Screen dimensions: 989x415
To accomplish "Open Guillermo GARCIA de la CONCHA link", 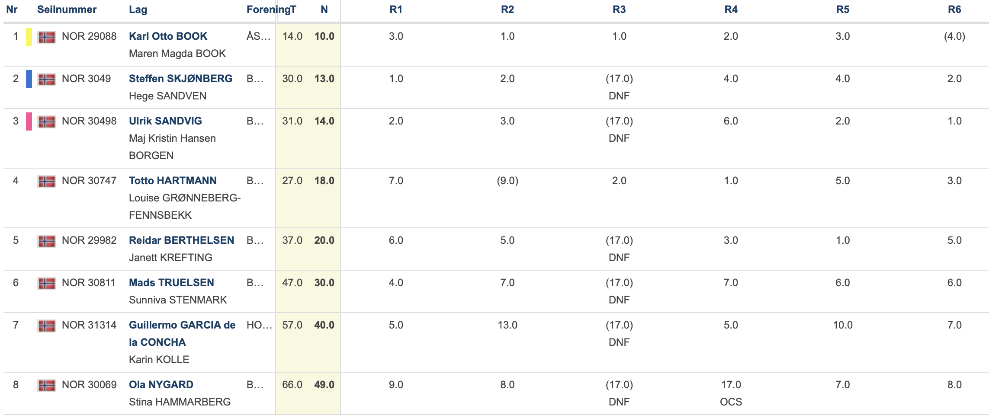I will coord(182,334).
